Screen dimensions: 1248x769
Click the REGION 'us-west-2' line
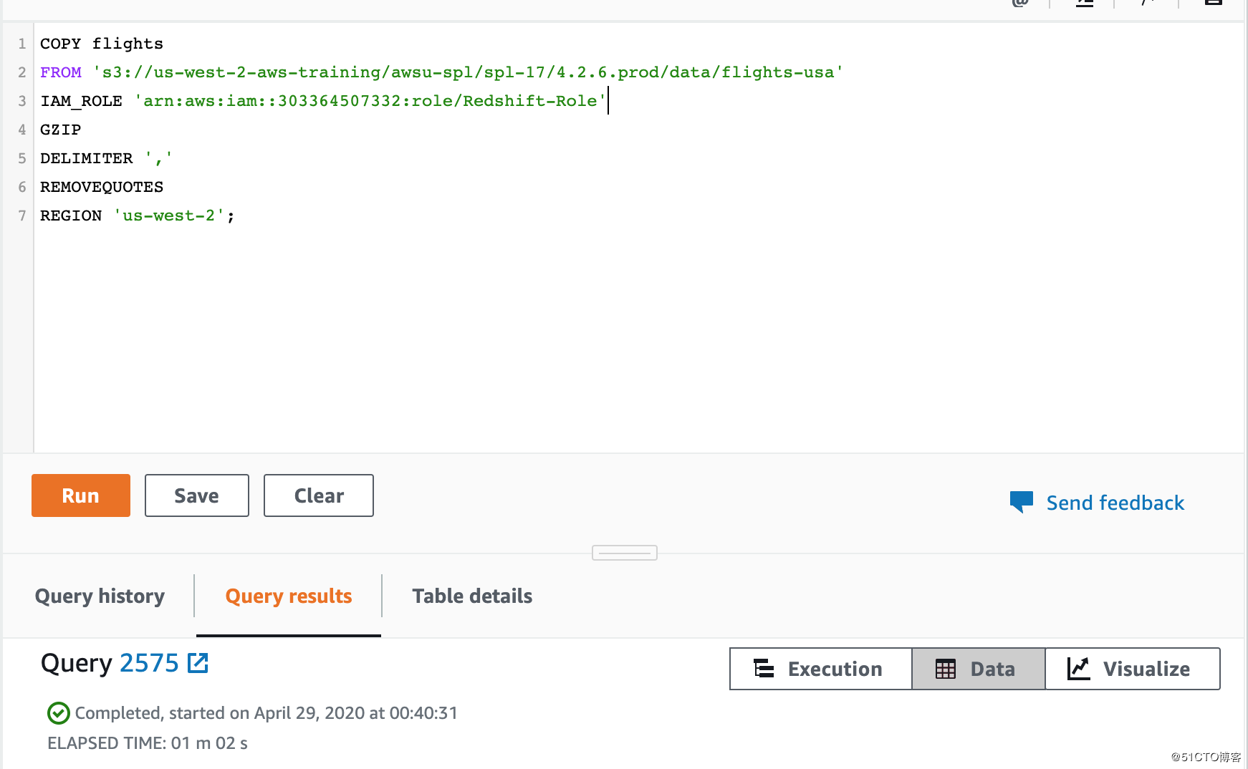138,216
